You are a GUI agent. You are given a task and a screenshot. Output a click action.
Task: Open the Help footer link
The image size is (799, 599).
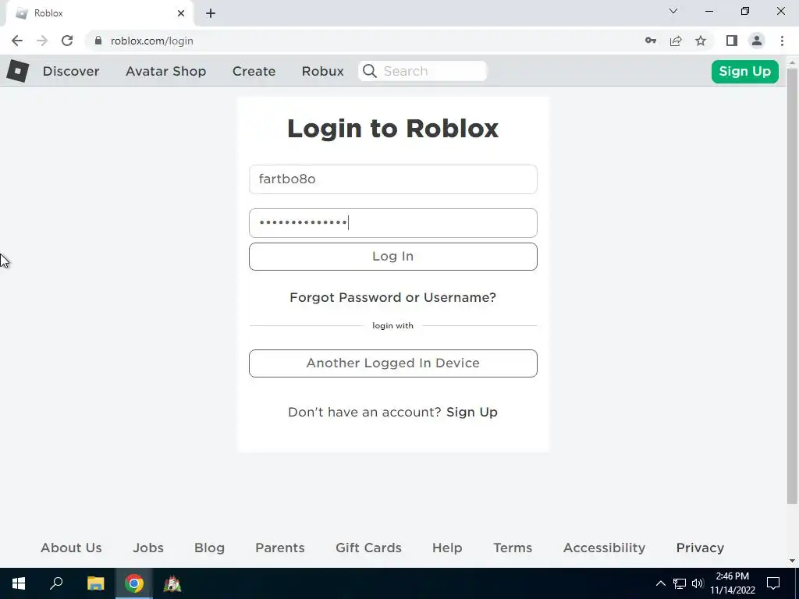(x=447, y=548)
